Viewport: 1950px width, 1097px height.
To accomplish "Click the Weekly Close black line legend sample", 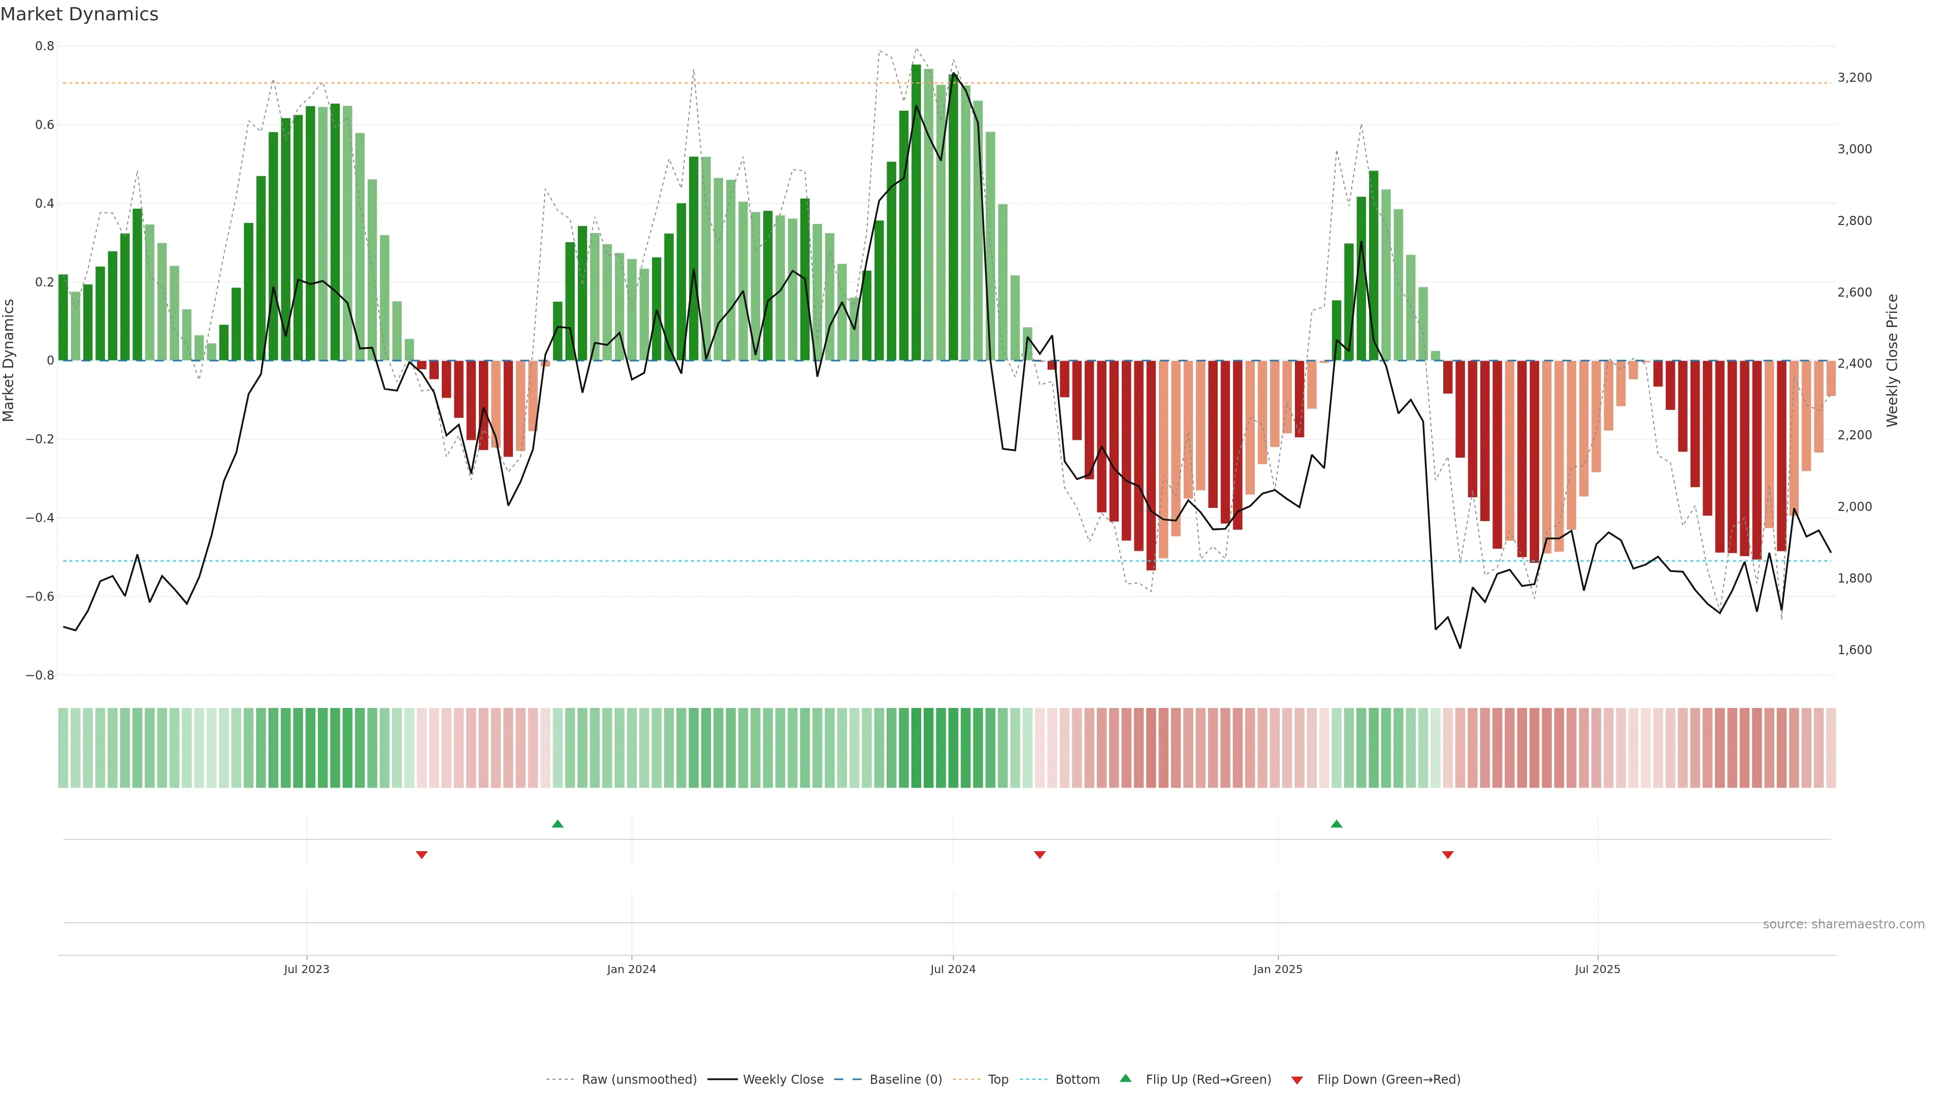I will pos(722,1080).
